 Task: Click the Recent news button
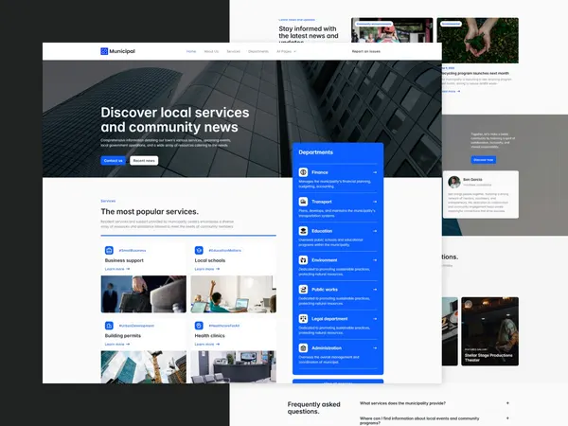pyautogui.click(x=144, y=161)
